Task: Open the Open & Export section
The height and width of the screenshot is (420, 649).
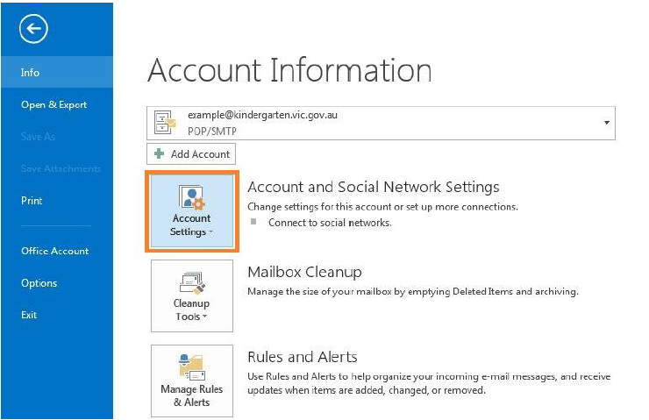Action: coord(53,104)
